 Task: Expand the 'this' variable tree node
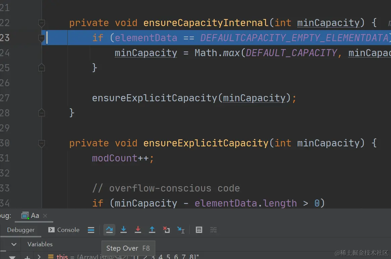click(39, 257)
